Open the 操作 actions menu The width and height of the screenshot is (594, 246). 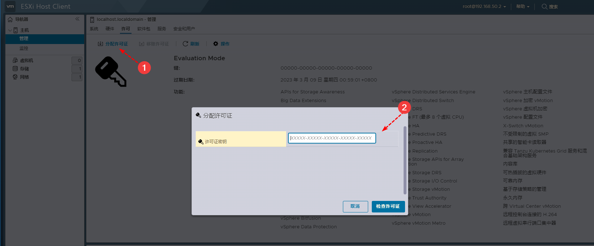tap(221, 44)
